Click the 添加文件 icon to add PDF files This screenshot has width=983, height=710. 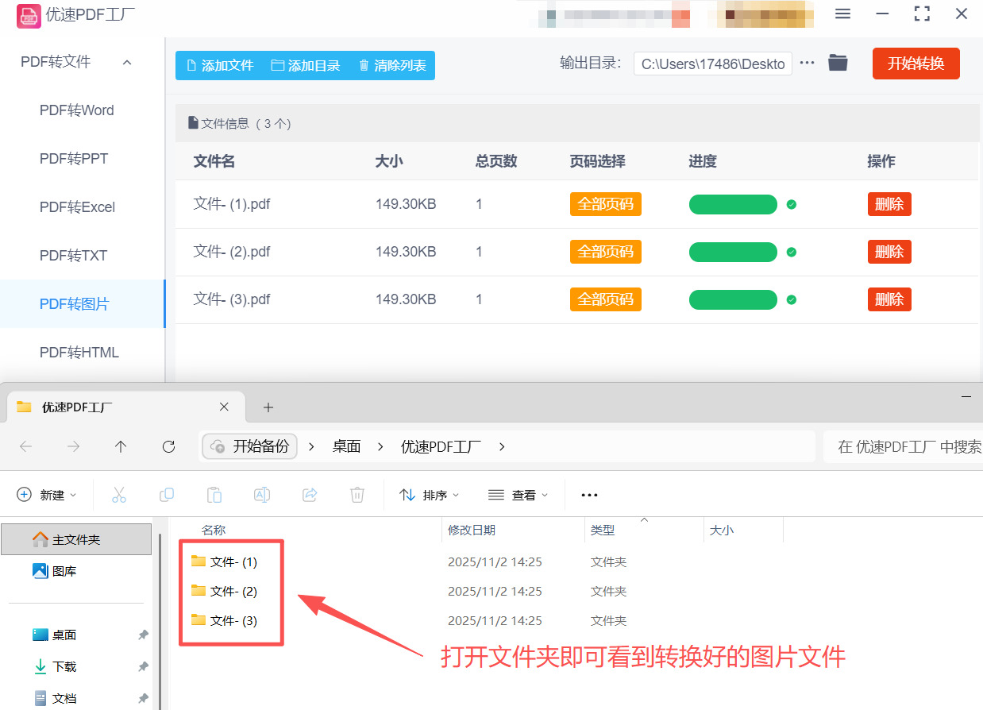tap(191, 66)
